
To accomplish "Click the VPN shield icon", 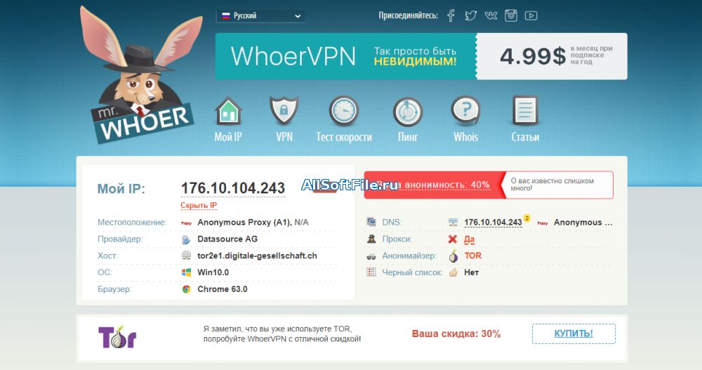I will [284, 111].
